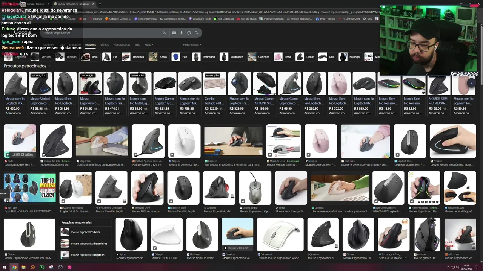Open the sponsored product priced R$ 19,00
483x271 pixels.
(x=389, y=94)
